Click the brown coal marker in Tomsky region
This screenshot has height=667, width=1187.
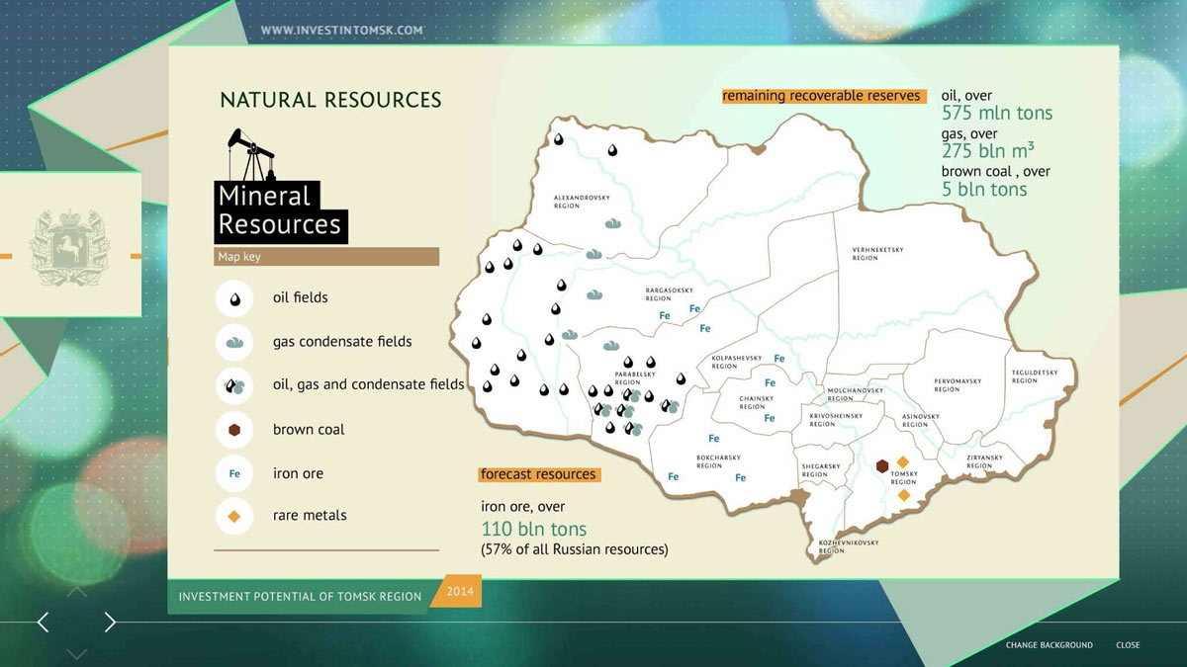881,465
